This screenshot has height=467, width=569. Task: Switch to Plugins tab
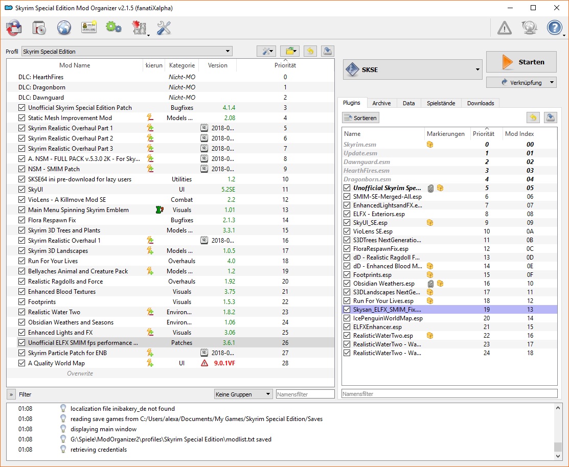coord(352,103)
